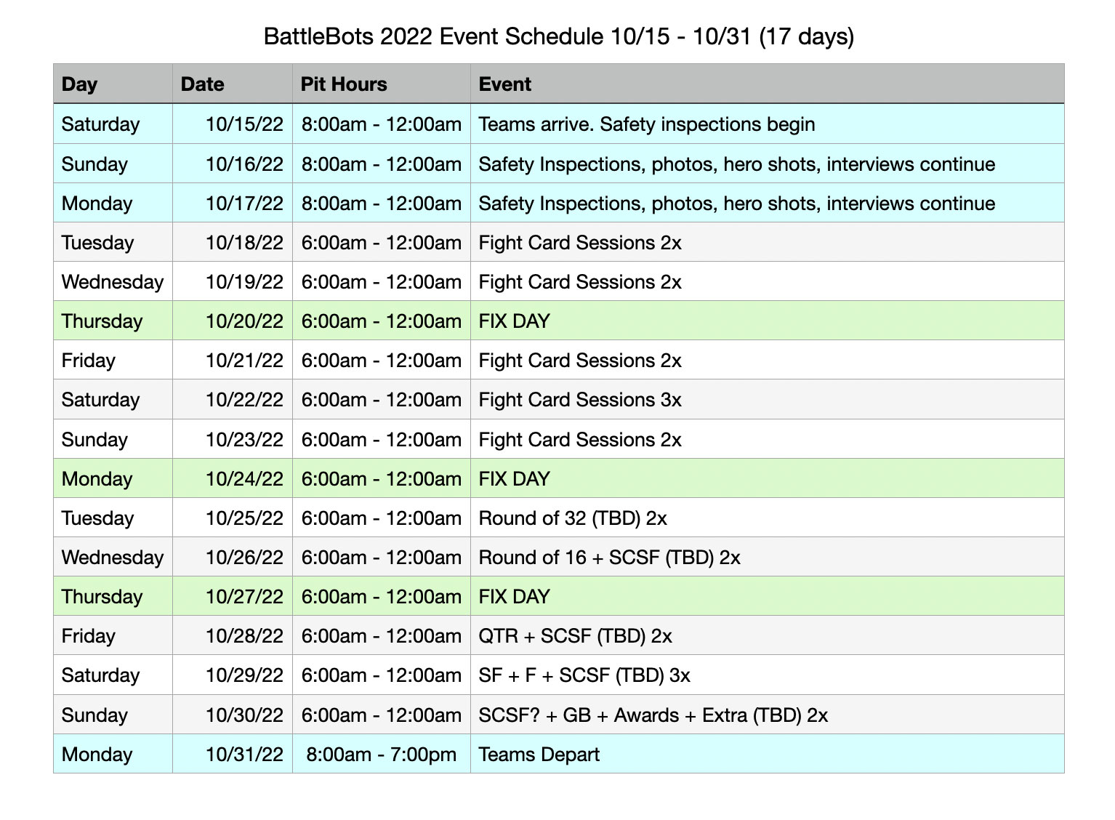The height and width of the screenshot is (820, 1115).
Task: Select the 8:00am - 7:00pm pit hours cell
Action: coord(381,755)
